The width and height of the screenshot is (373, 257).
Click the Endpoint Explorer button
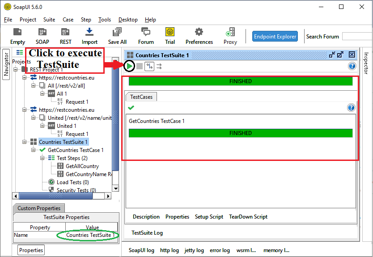point(275,36)
